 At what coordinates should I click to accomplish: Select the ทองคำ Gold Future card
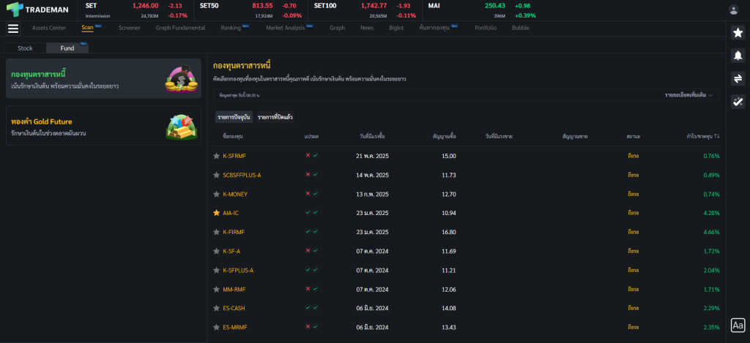tap(103, 126)
